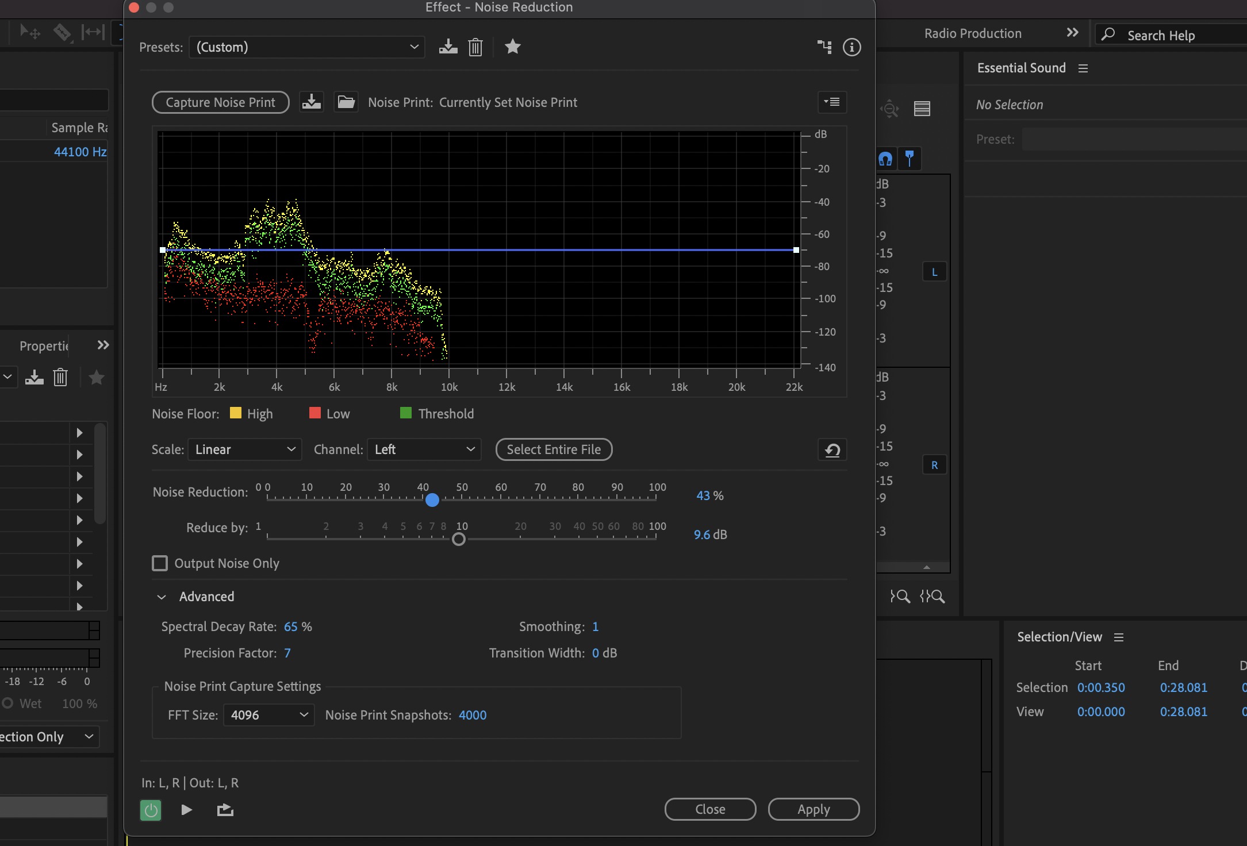Enable Output Noise Only checkbox

(x=160, y=563)
